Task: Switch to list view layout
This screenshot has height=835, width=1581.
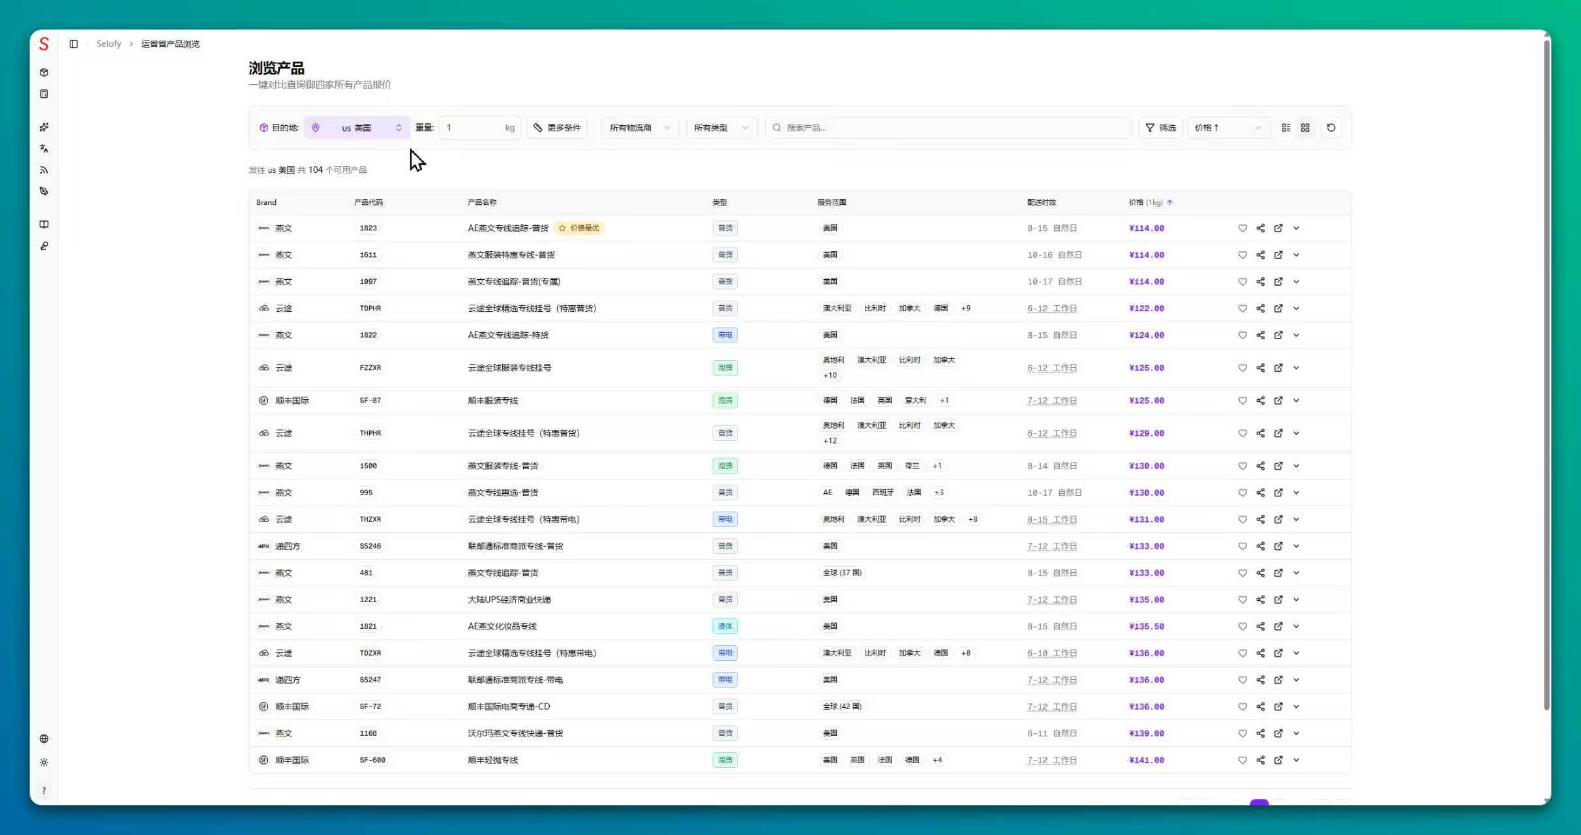Action: (x=1286, y=128)
